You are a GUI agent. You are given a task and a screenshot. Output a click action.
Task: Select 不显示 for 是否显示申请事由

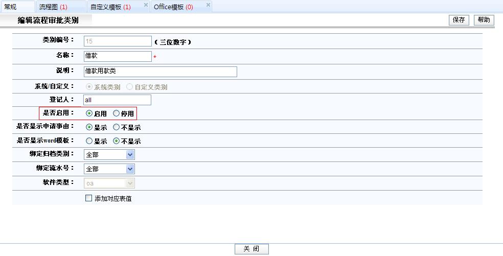click(x=117, y=127)
